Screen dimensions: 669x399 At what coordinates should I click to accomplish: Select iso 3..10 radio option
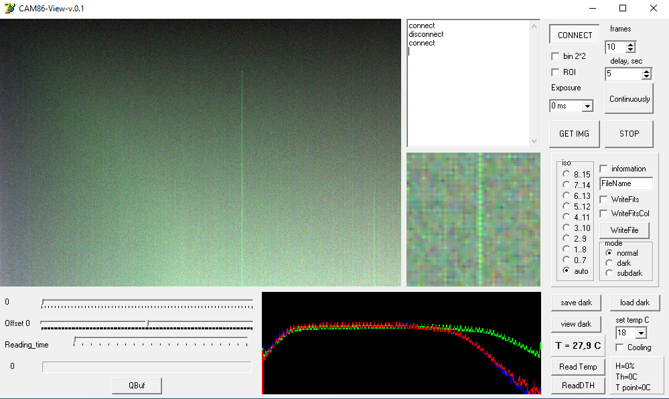[x=566, y=228]
